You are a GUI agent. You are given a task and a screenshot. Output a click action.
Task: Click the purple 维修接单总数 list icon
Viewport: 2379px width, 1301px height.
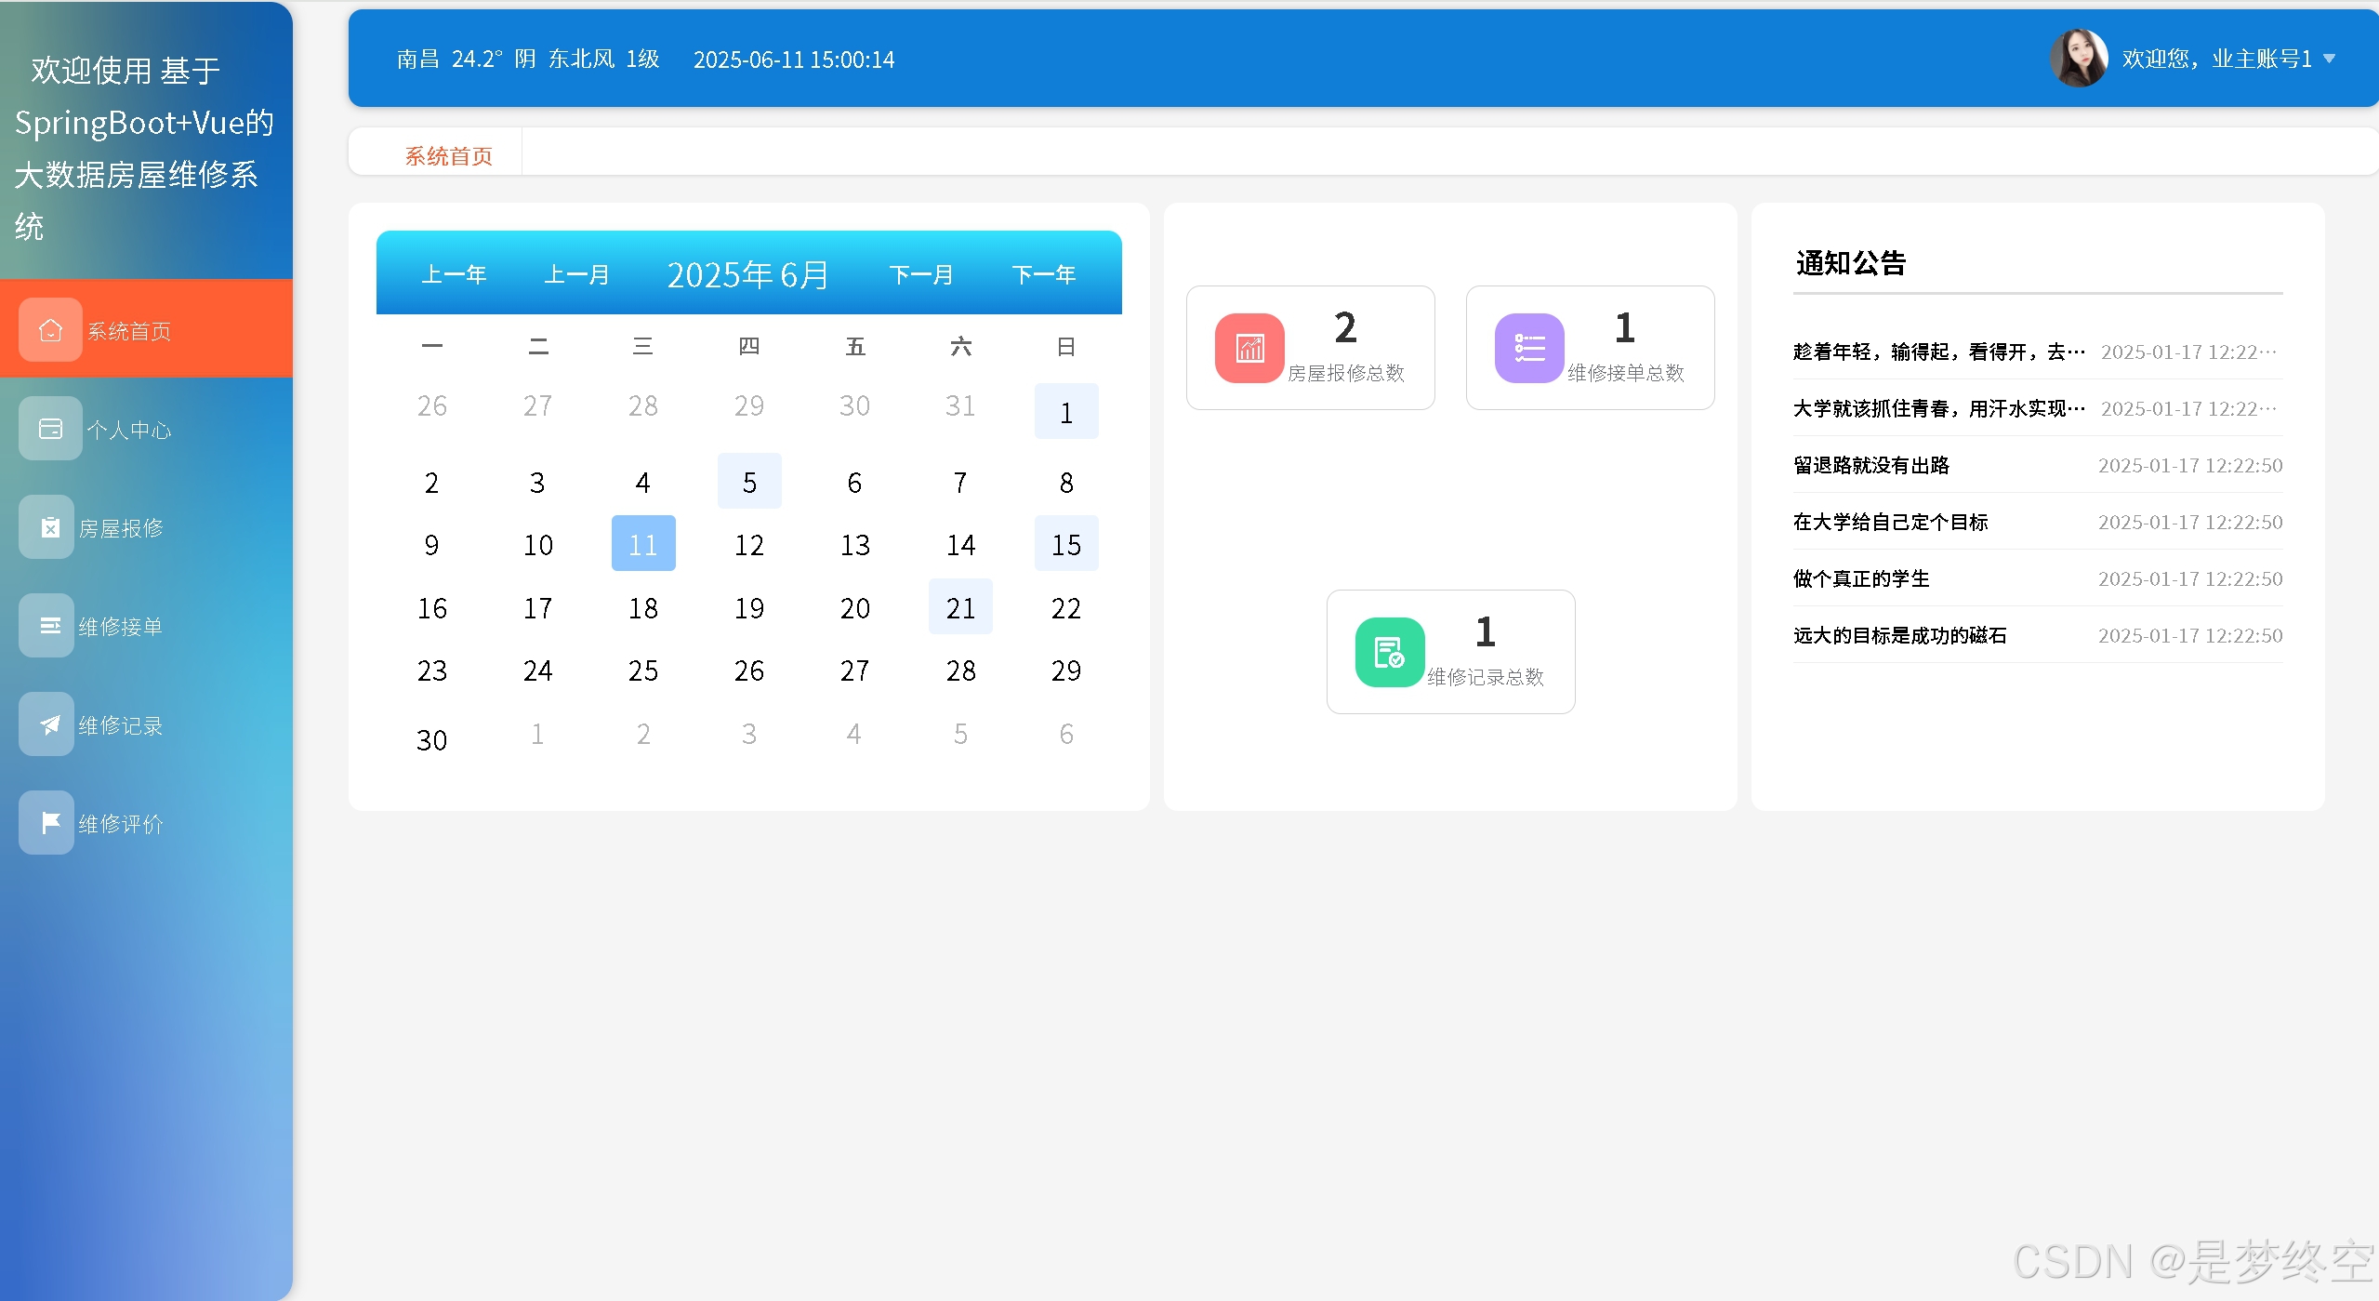1529,348
